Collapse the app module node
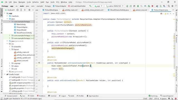Screen dimensions: 178x100 tap(5, 13)
